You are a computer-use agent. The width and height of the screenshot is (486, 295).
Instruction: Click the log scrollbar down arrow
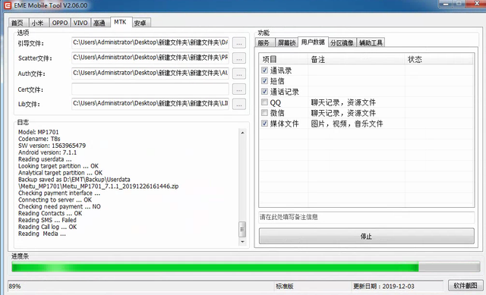click(242, 242)
